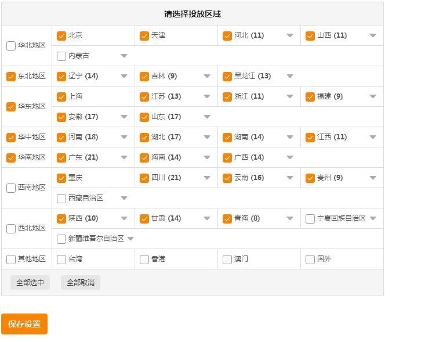
Task: Uncheck the 山西 checkbox
Action: point(310,36)
